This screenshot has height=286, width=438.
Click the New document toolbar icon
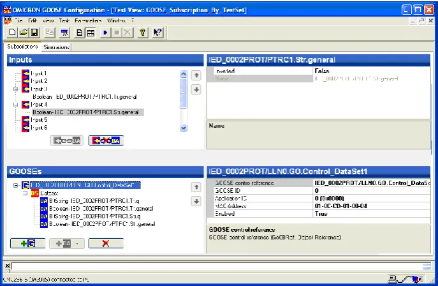(x=12, y=33)
